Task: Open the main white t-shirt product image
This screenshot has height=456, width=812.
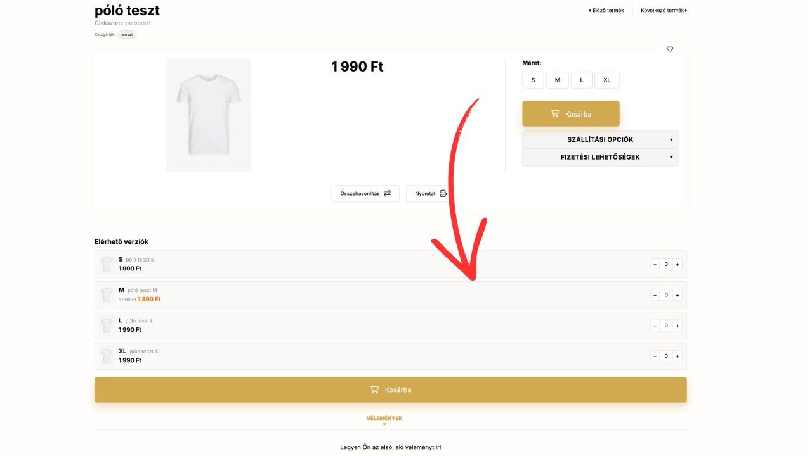Action: click(209, 115)
